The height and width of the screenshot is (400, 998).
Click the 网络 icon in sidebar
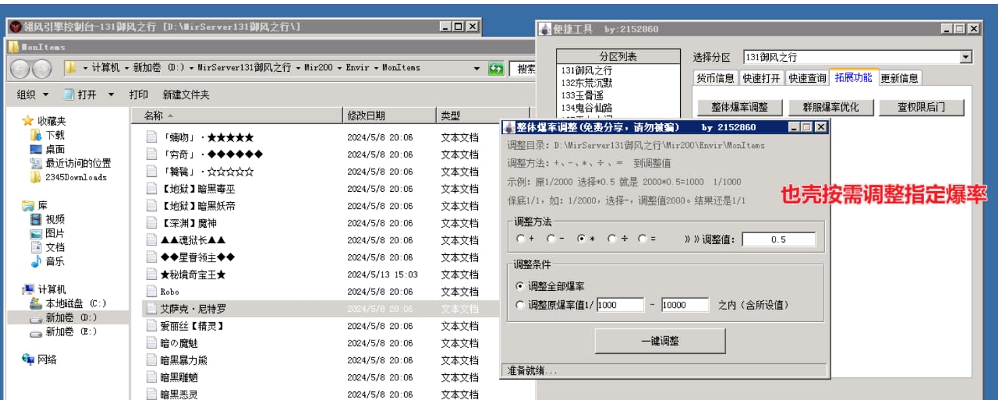tap(28, 359)
